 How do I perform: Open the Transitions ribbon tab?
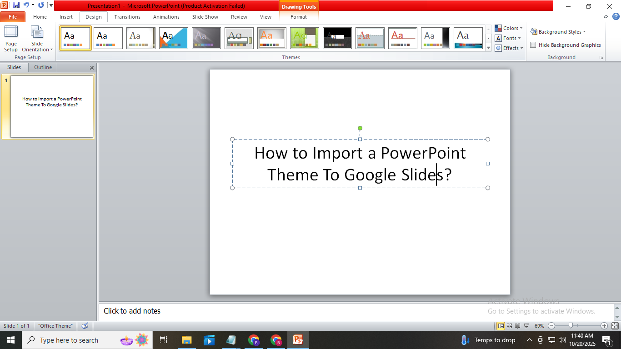click(x=127, y=17)
